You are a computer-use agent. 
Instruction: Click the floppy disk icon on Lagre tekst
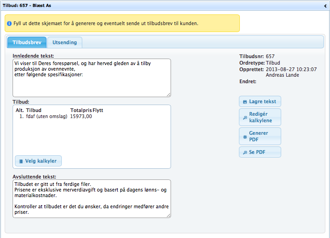click(245, 102)
